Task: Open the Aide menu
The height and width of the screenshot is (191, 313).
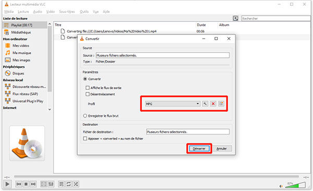Action: pos(106,11)
